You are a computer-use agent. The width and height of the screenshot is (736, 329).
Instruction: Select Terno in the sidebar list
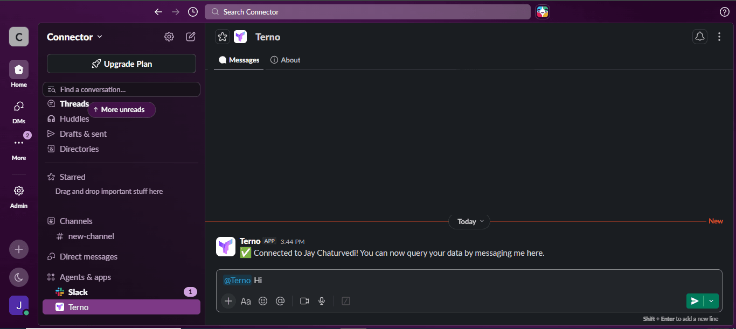[x=121, y=307]
